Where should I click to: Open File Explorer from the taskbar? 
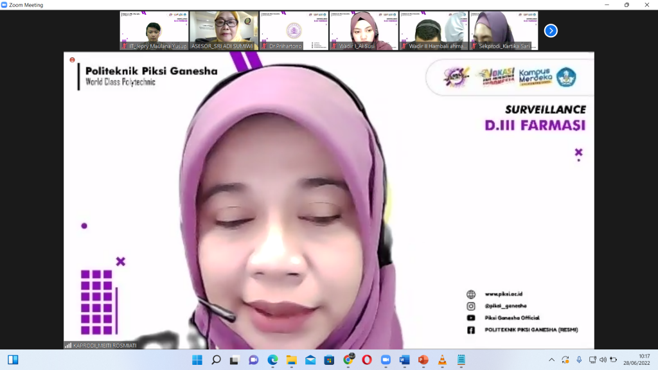tap(291, 360)
